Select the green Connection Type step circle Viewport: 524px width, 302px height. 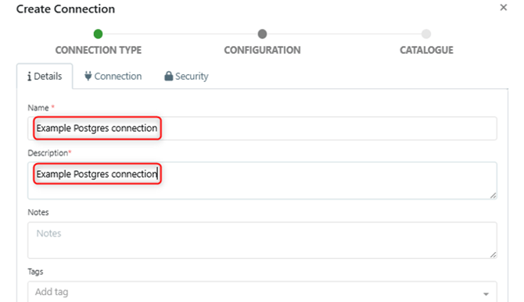[x=98, y=34]
